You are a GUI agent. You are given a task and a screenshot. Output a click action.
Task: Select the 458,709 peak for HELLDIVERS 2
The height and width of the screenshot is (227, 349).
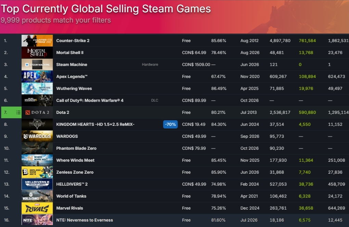click(x=337, y=184)
